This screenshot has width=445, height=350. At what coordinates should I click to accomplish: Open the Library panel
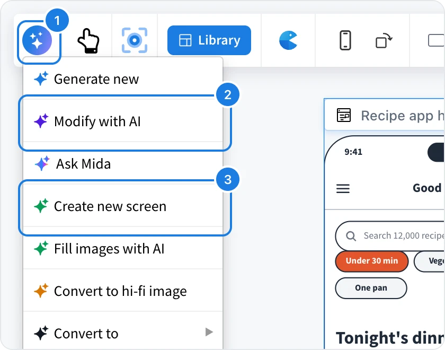(209, 40)
